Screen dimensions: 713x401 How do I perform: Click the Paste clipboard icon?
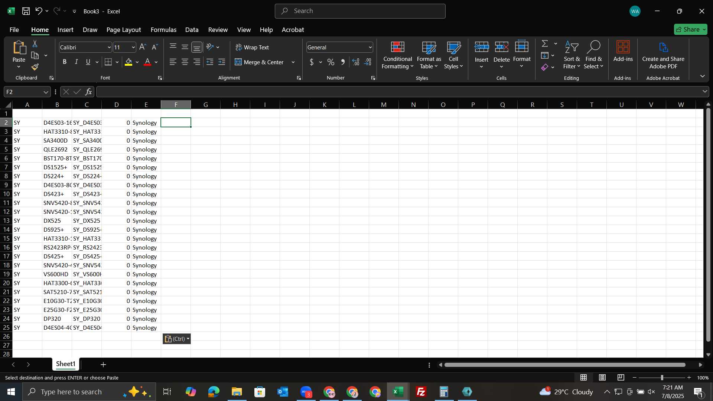[x=19, y=48]
